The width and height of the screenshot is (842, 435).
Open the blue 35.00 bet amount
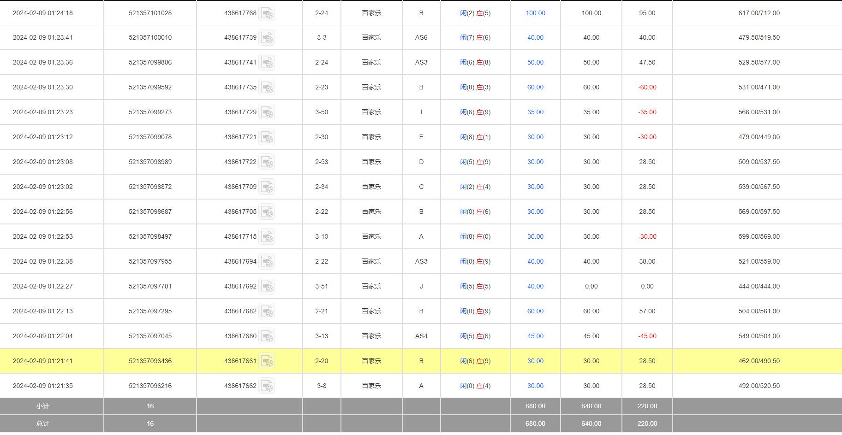pyautogui.click(x=536, y=112)
